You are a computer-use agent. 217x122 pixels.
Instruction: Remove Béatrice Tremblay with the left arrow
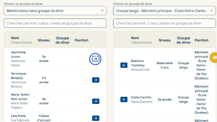[x=124, y=65]
